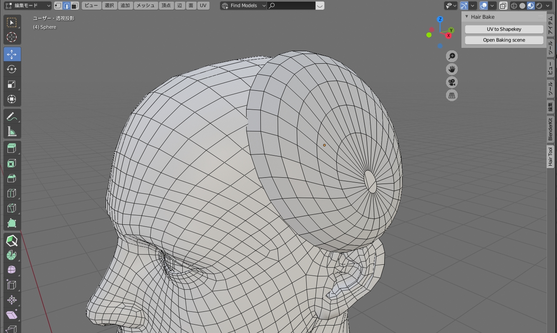Select the Cursor tool in the toolbar

pyautogui.click(x=12, y=37)
